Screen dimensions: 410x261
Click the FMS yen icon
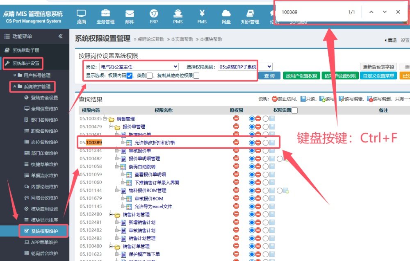coord(202,16)
